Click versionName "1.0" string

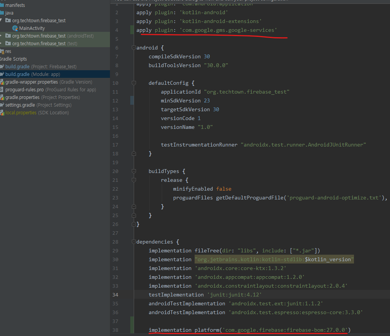pyautogui.click(x=205, y=127)
